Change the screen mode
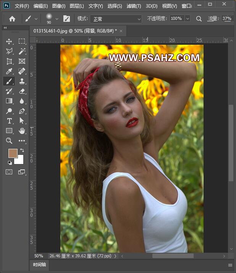Viewport: 236px width, 273px height. (x=21, y=172)
